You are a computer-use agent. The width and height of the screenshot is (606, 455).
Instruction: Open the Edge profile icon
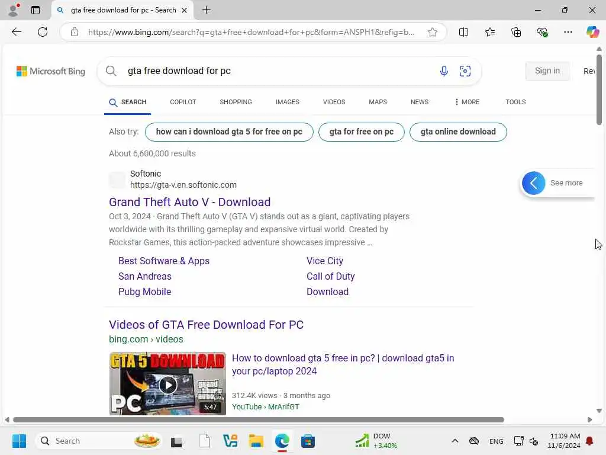(14, 10)
